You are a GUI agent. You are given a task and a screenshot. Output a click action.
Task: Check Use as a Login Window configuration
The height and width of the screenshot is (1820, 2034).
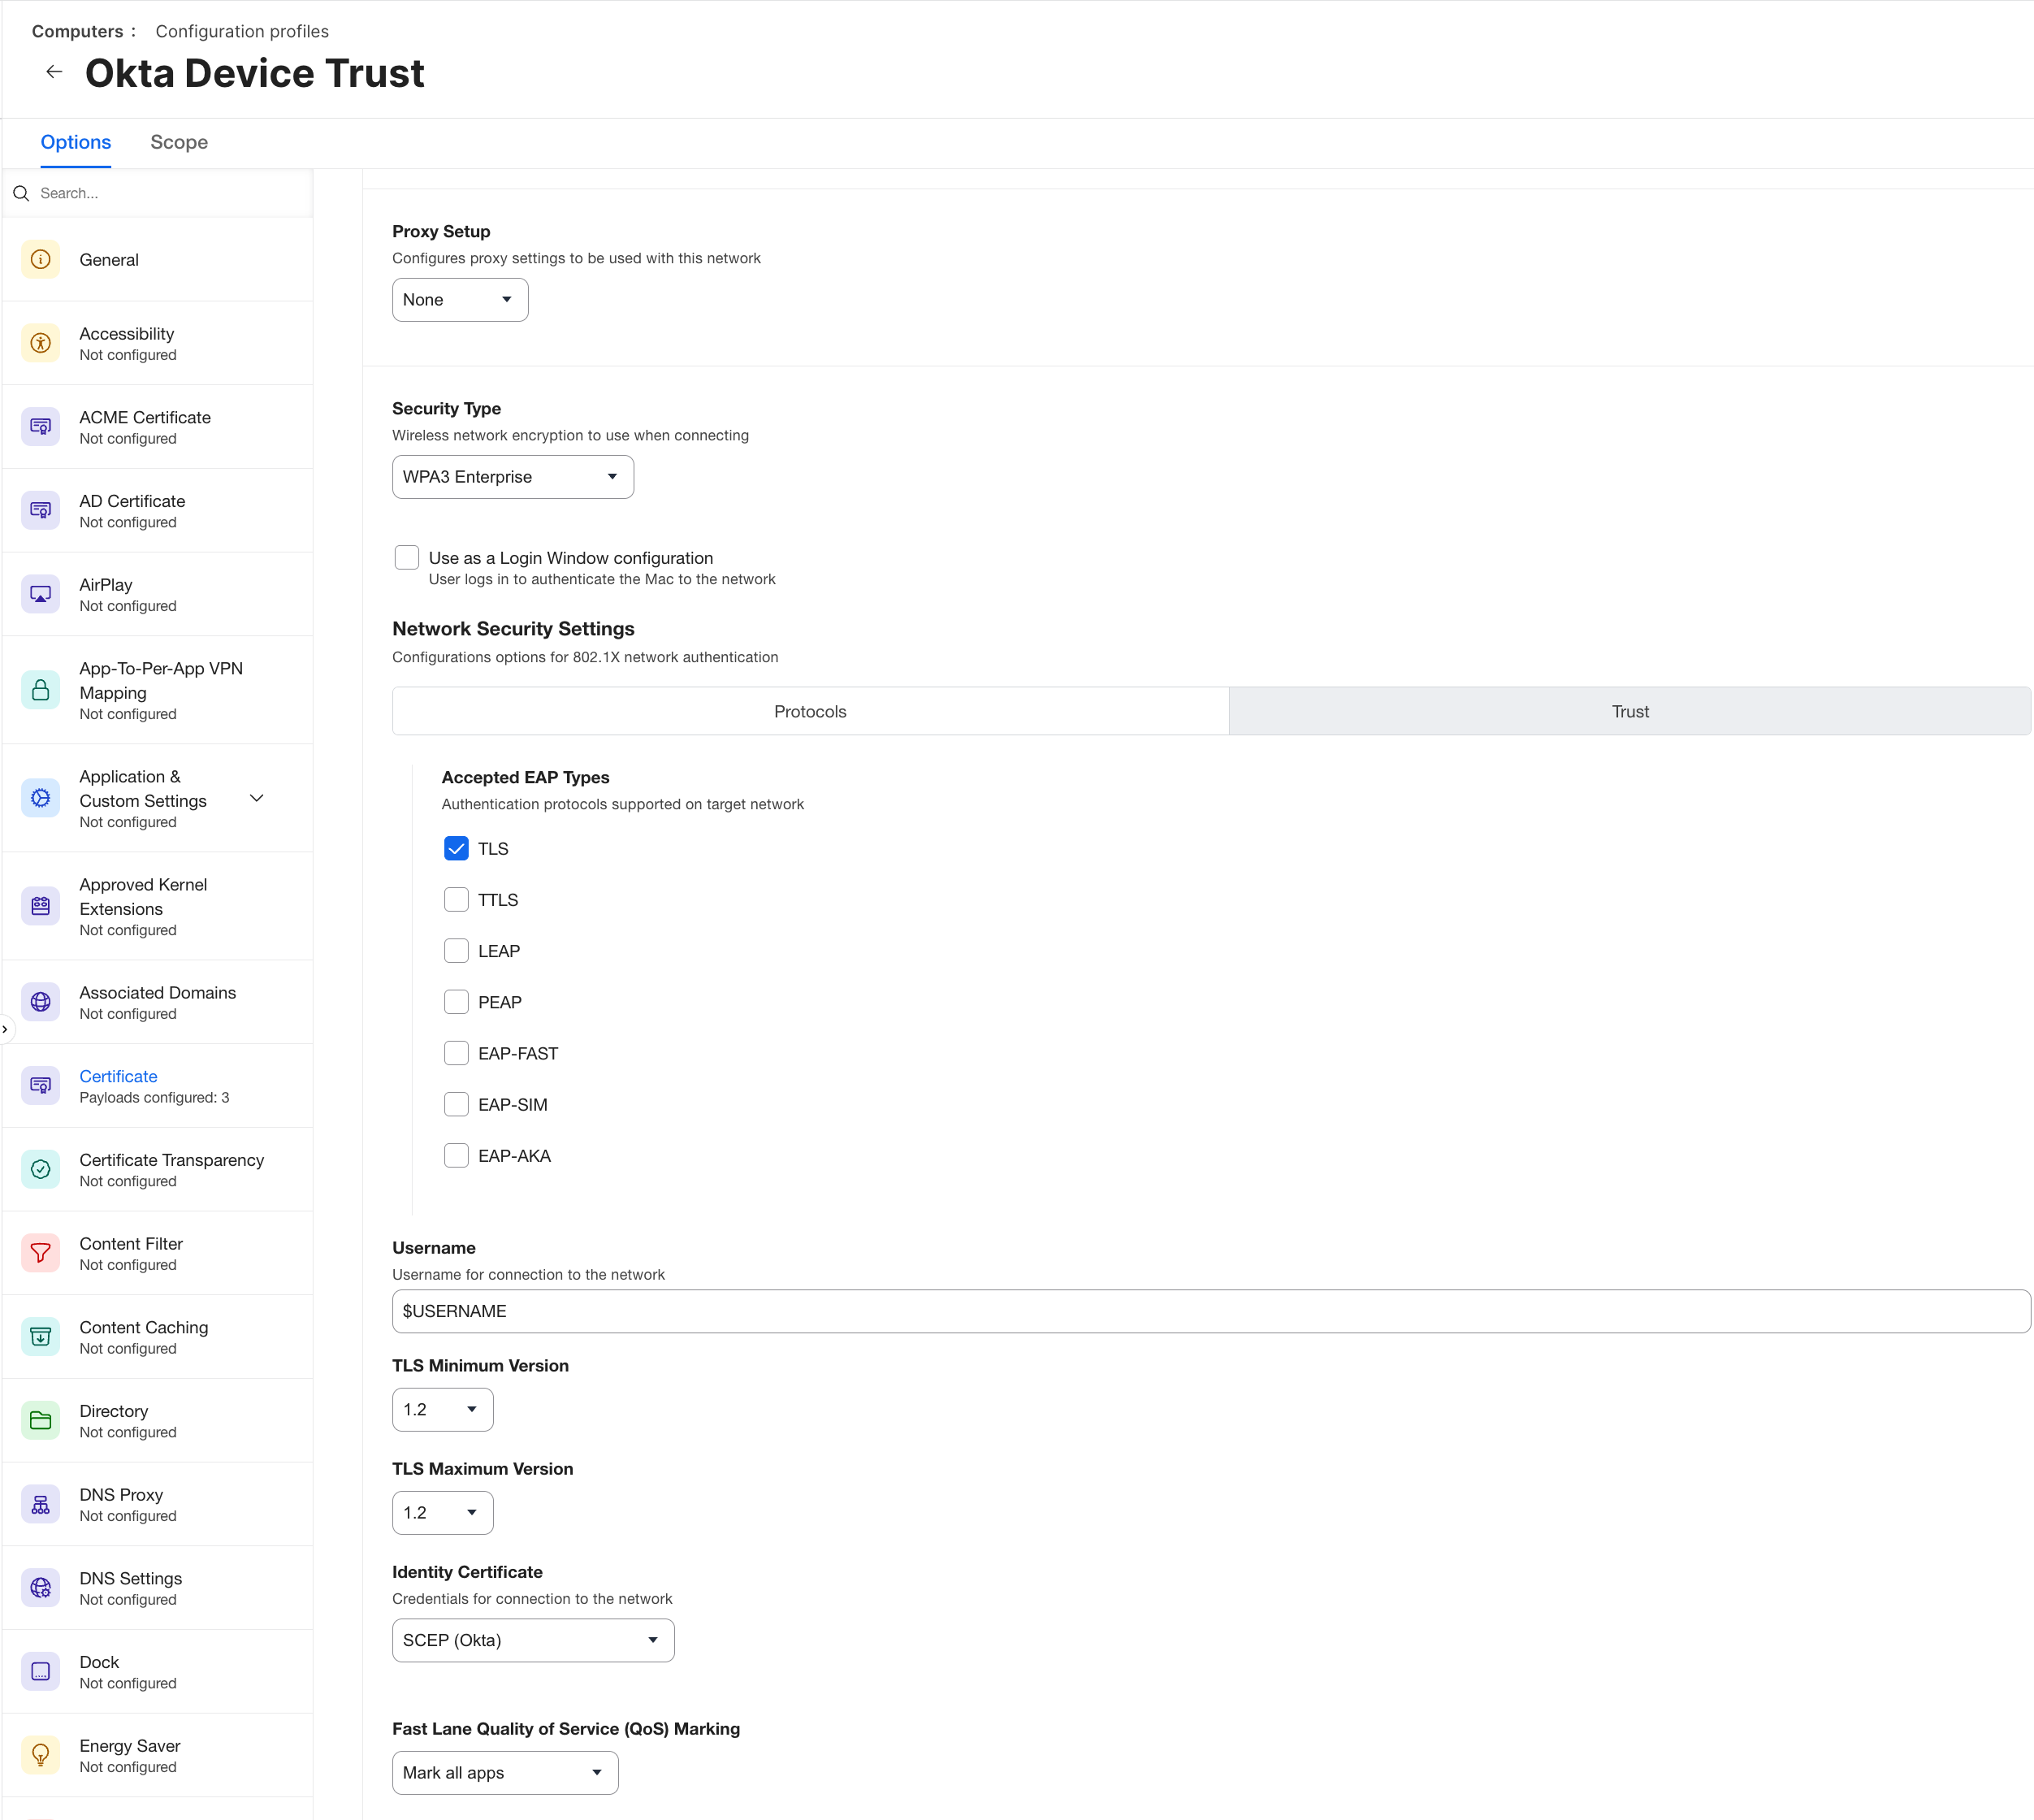tap(407, 558)
